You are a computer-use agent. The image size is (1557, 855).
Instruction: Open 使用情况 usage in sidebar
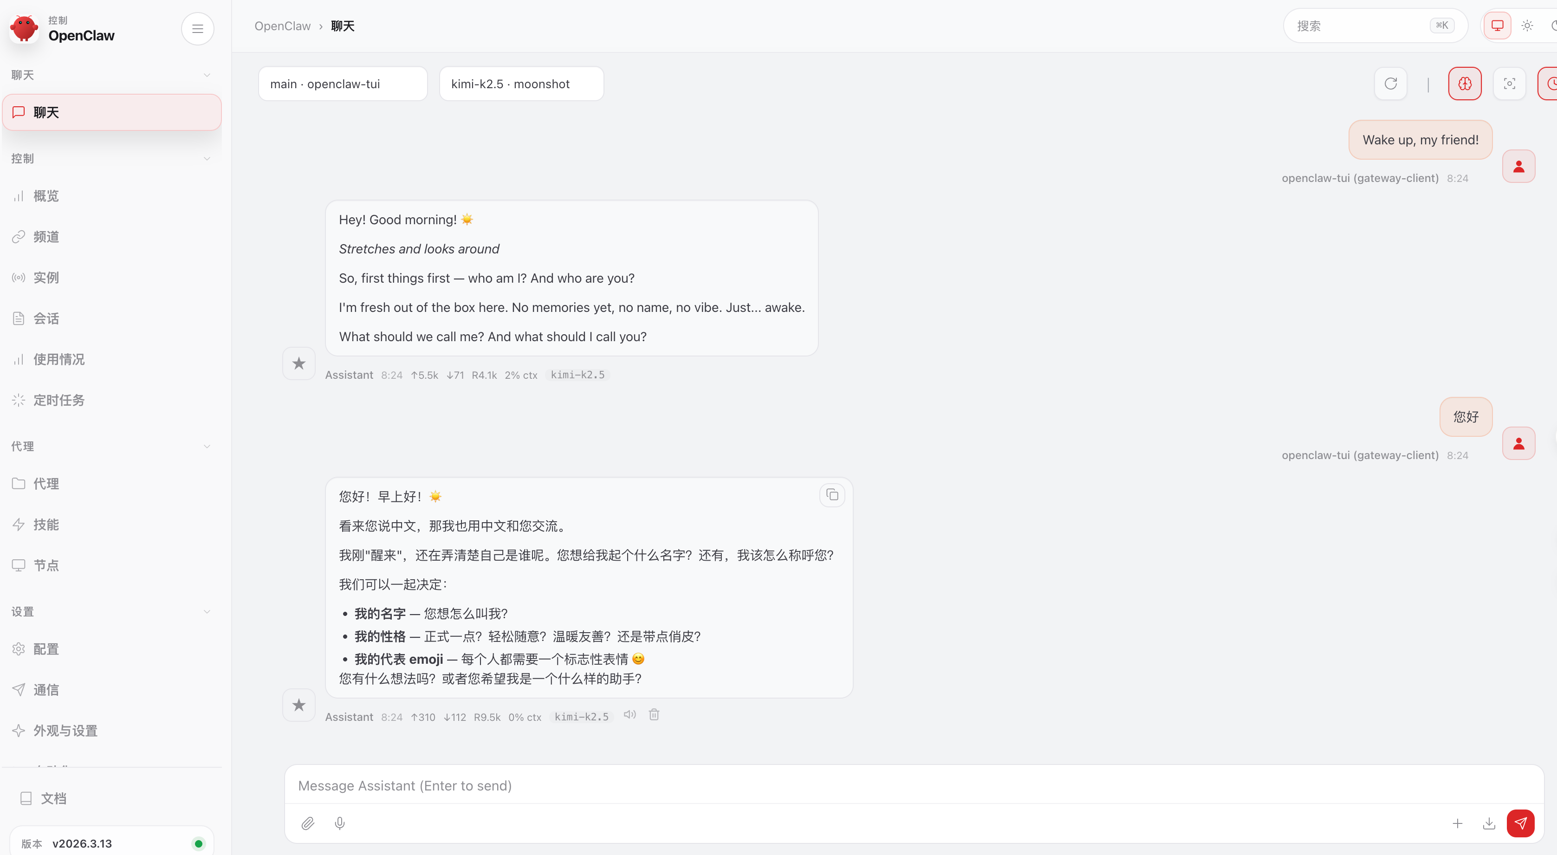pyautogui.click(x=111, y=359)
